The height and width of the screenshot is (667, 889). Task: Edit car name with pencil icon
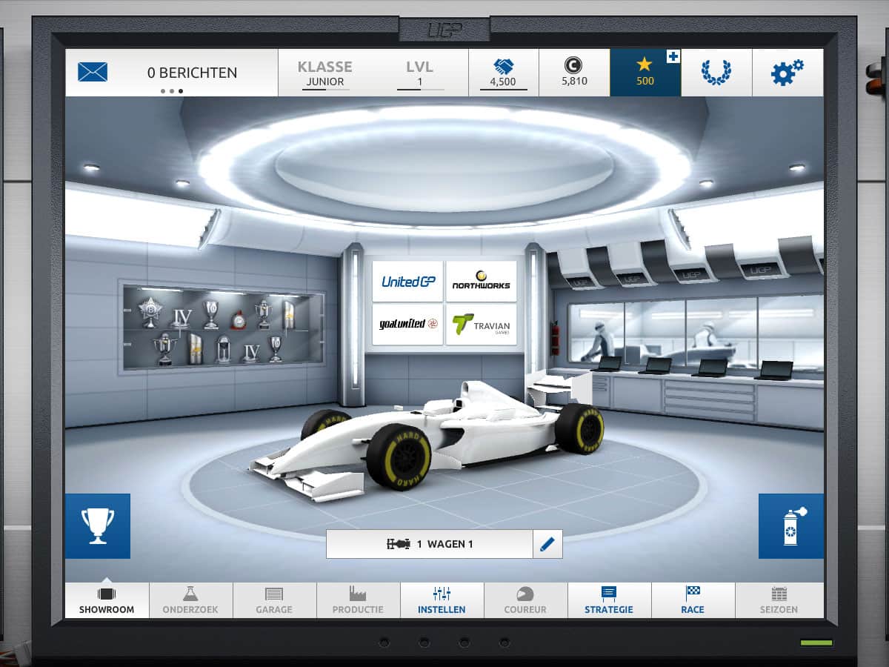click(x=547, y=544)
